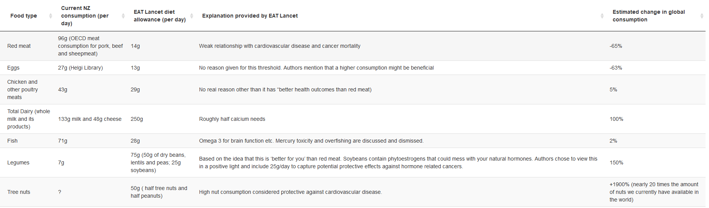The height and width of the screenshot is (208, 709).
Task: Sort by EAT Lancet diet allowance arrows
Action: pyautogui.click(x=191, y=16)
